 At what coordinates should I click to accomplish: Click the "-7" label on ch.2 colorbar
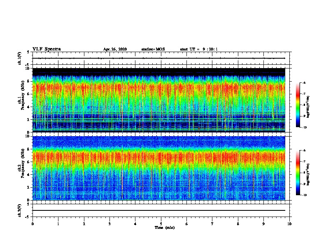pos(304,162)
